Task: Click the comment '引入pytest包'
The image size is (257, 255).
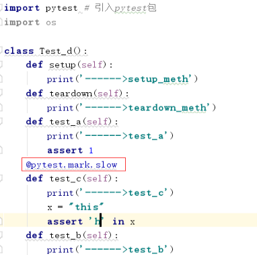Action: pos(126,8)
